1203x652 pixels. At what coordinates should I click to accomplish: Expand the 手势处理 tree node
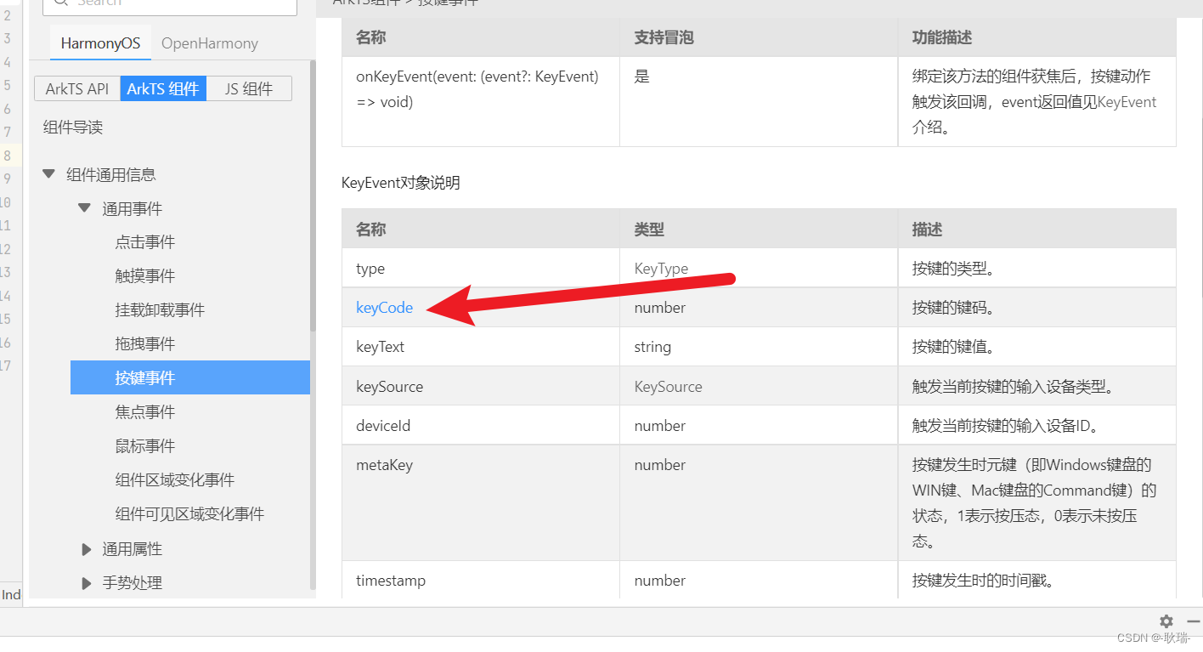tap(86, 583)
